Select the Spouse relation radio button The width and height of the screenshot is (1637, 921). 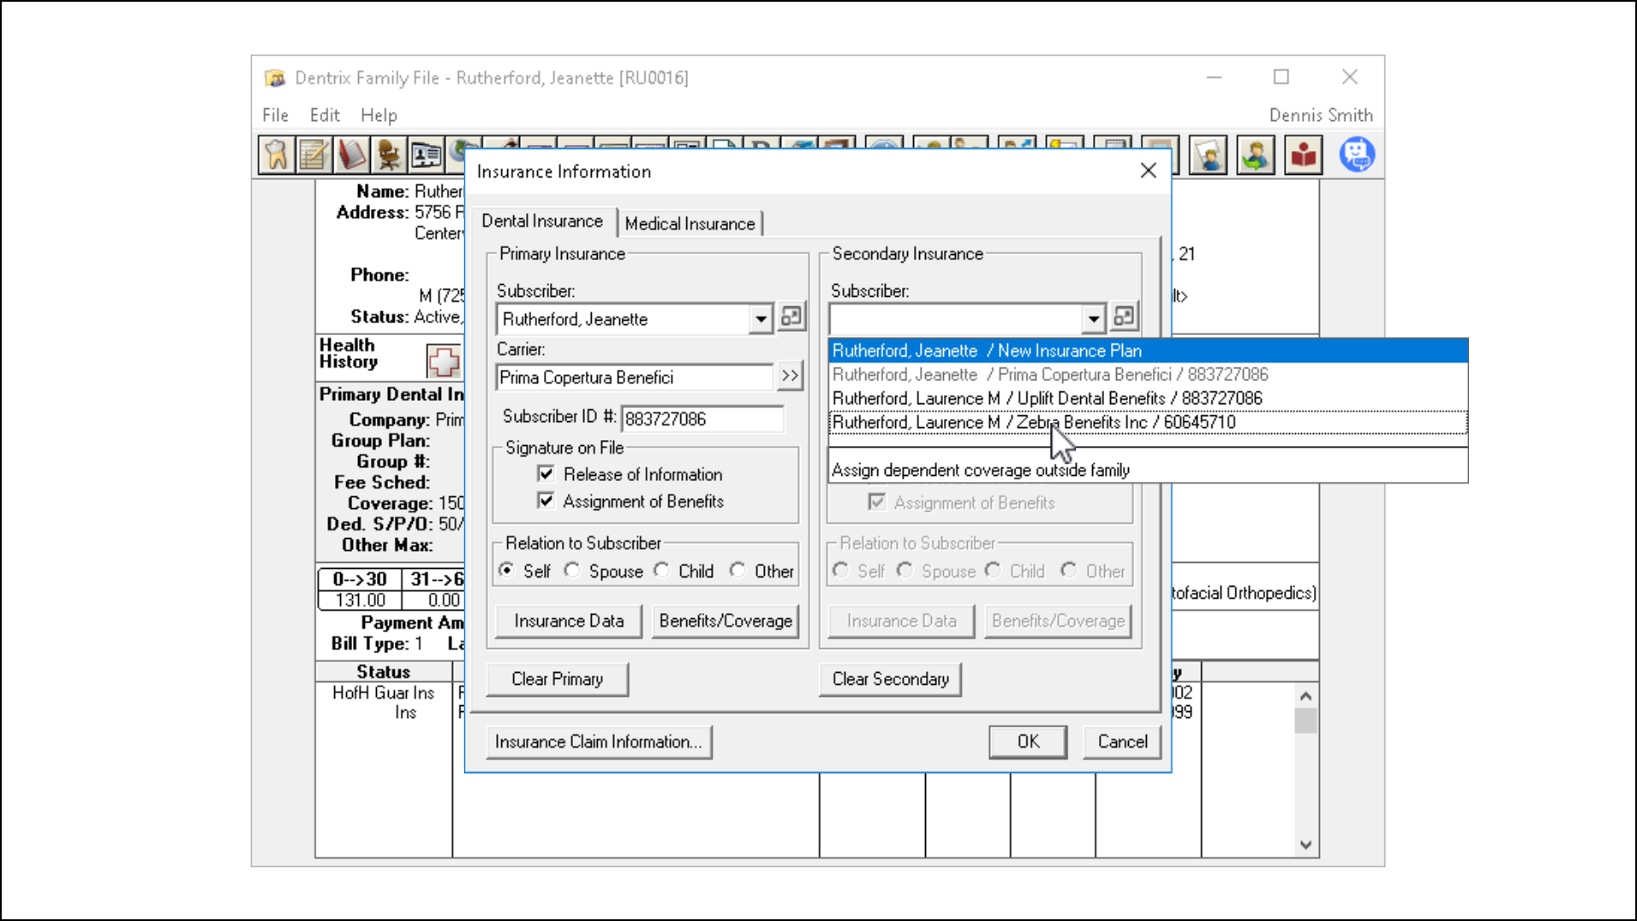(572, 571)
